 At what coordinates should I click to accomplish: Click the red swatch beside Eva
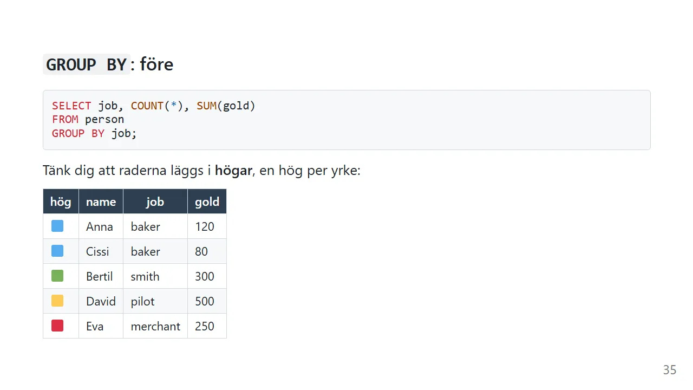click(x=57, y=326)
